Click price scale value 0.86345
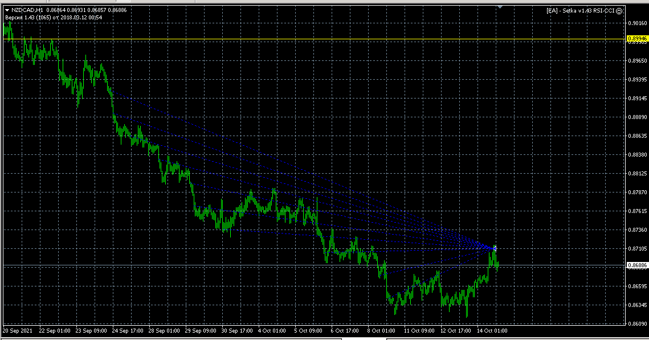The height and width of the screenshot is (340, 649). (x=638, y=305)
